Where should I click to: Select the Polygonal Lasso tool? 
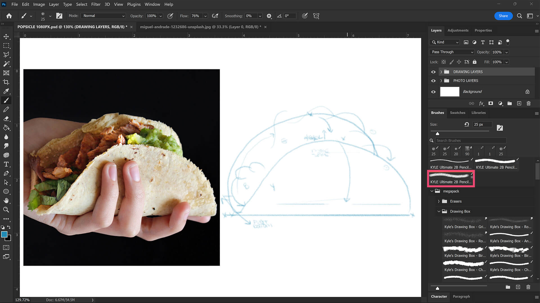(x=6, y=54)
